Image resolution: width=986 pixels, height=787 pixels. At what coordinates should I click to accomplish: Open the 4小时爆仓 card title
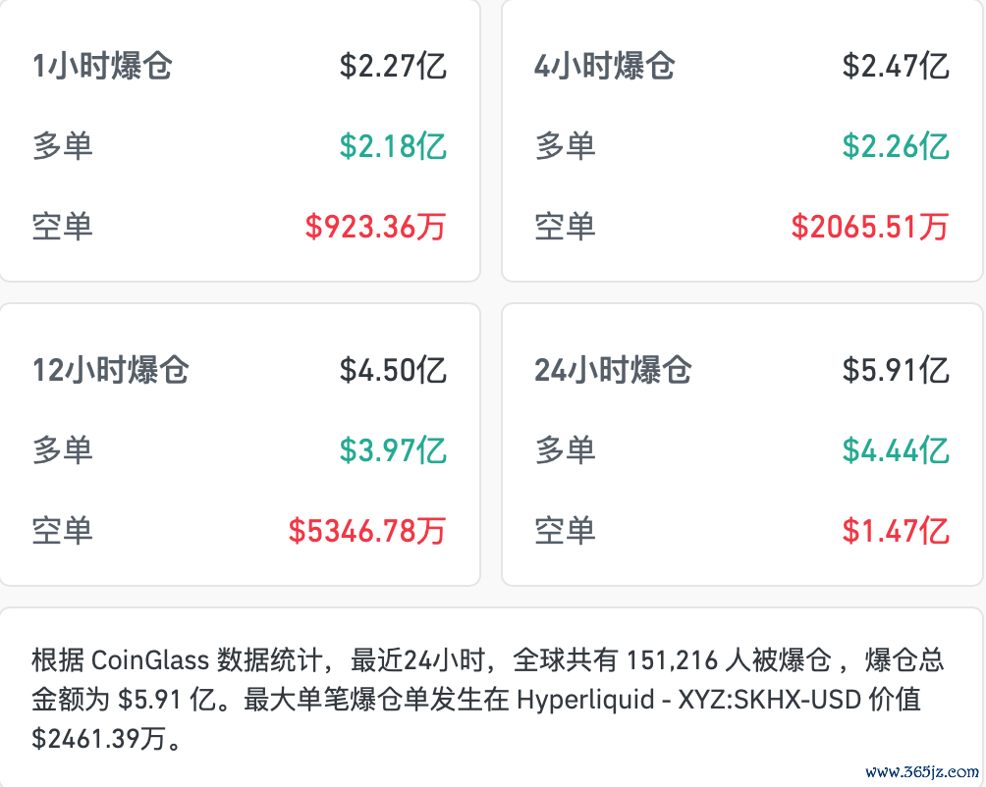click(604, 66)
